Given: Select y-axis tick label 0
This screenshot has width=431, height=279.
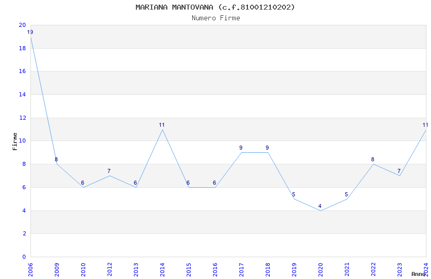Looking at the screenshot, I should click(24, 257).
